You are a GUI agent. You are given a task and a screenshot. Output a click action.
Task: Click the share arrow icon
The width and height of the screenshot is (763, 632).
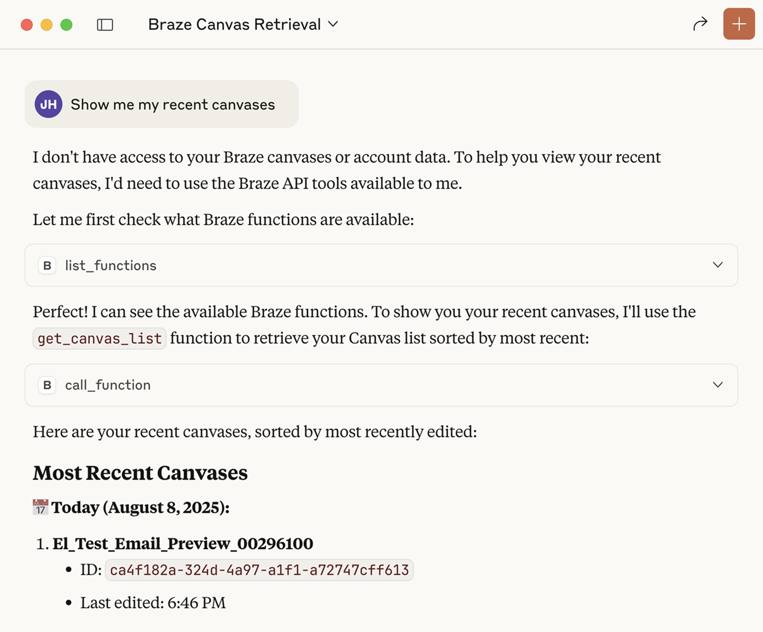point(700,24)
